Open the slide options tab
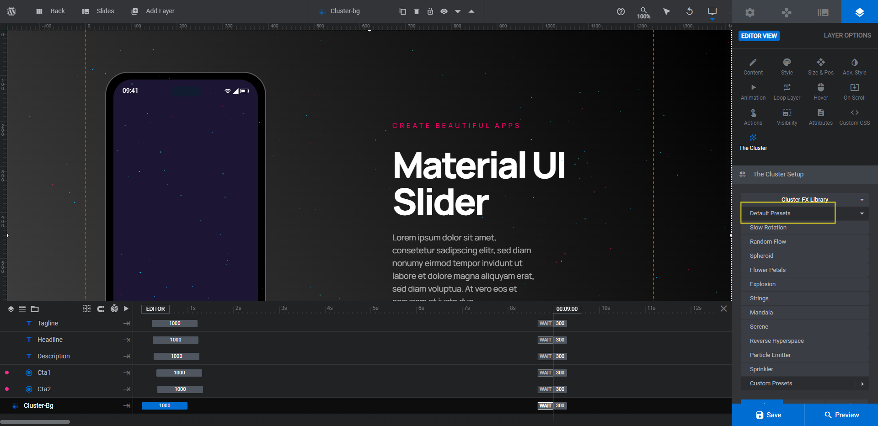The width and height of the screenshot is (878, 426). click(x=823, y=12)
